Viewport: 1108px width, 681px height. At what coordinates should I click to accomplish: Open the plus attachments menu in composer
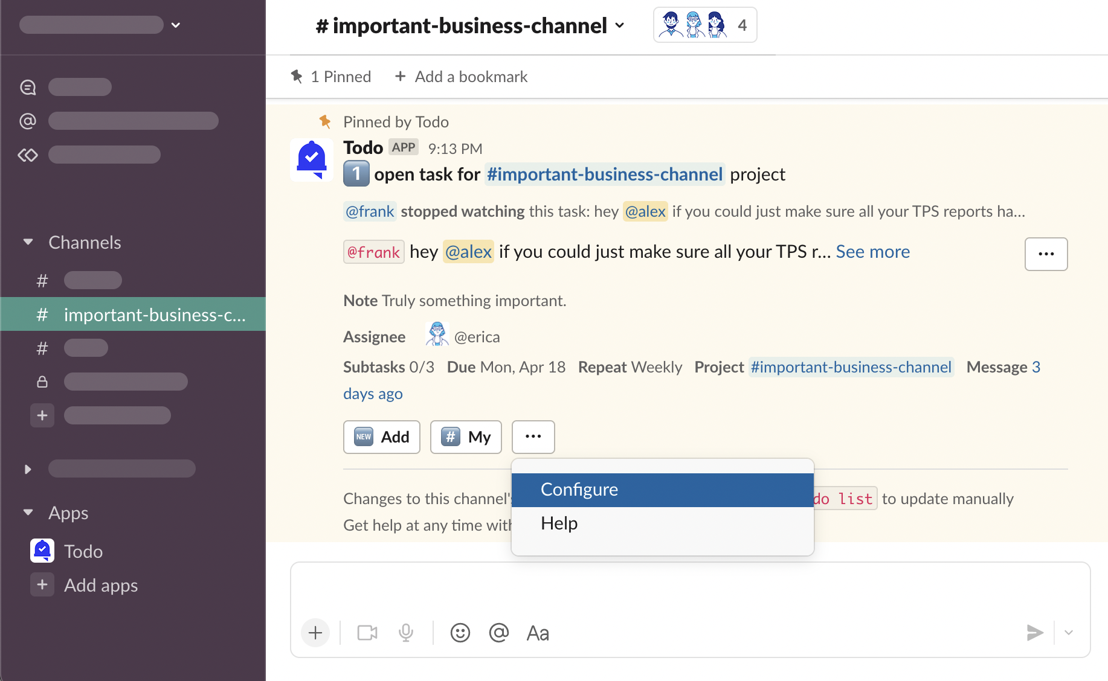pos(315,633)
